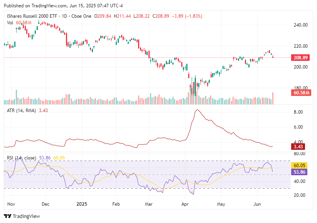Click the change value −3.89 (−1.83%)
The image size is (317, 223).
click(x=187, y=16)
